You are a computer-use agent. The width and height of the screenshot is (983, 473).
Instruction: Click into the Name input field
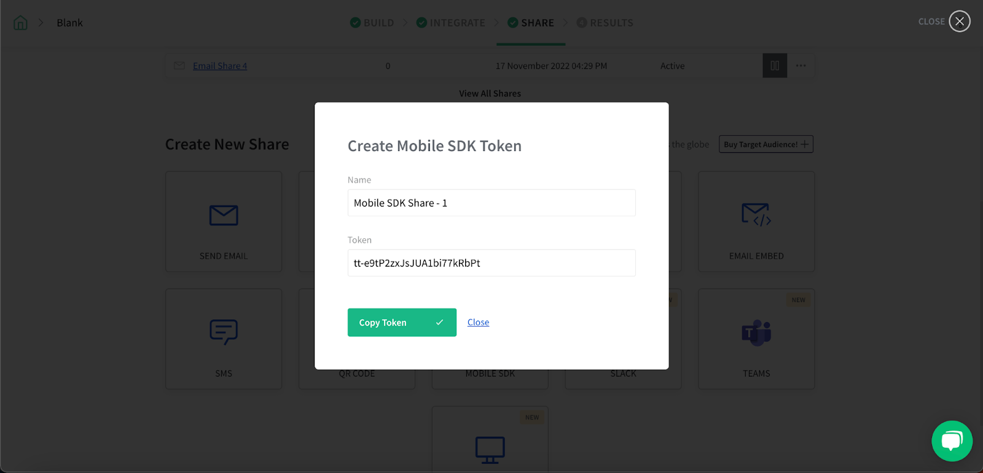pyautogui.click(x=491, y=203)
